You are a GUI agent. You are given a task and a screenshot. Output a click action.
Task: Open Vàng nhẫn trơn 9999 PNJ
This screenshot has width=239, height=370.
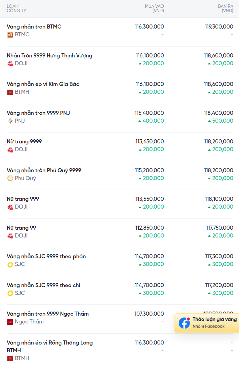point(38,113)
